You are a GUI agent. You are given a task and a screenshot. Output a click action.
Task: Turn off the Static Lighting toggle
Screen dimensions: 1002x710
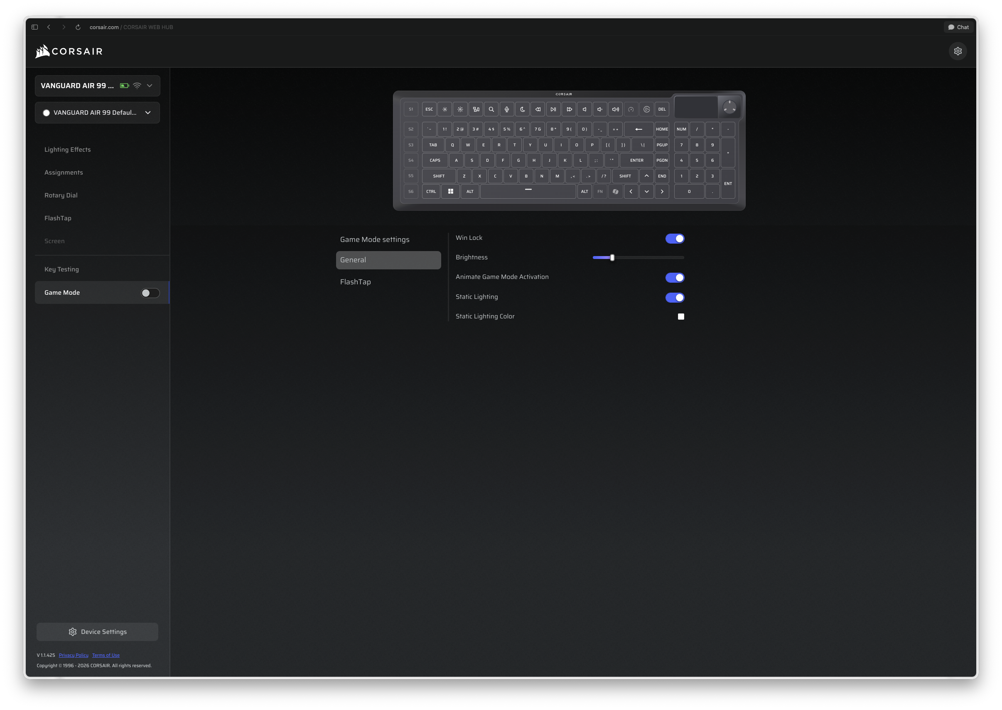pyautogui.click(x=674, y=297)
